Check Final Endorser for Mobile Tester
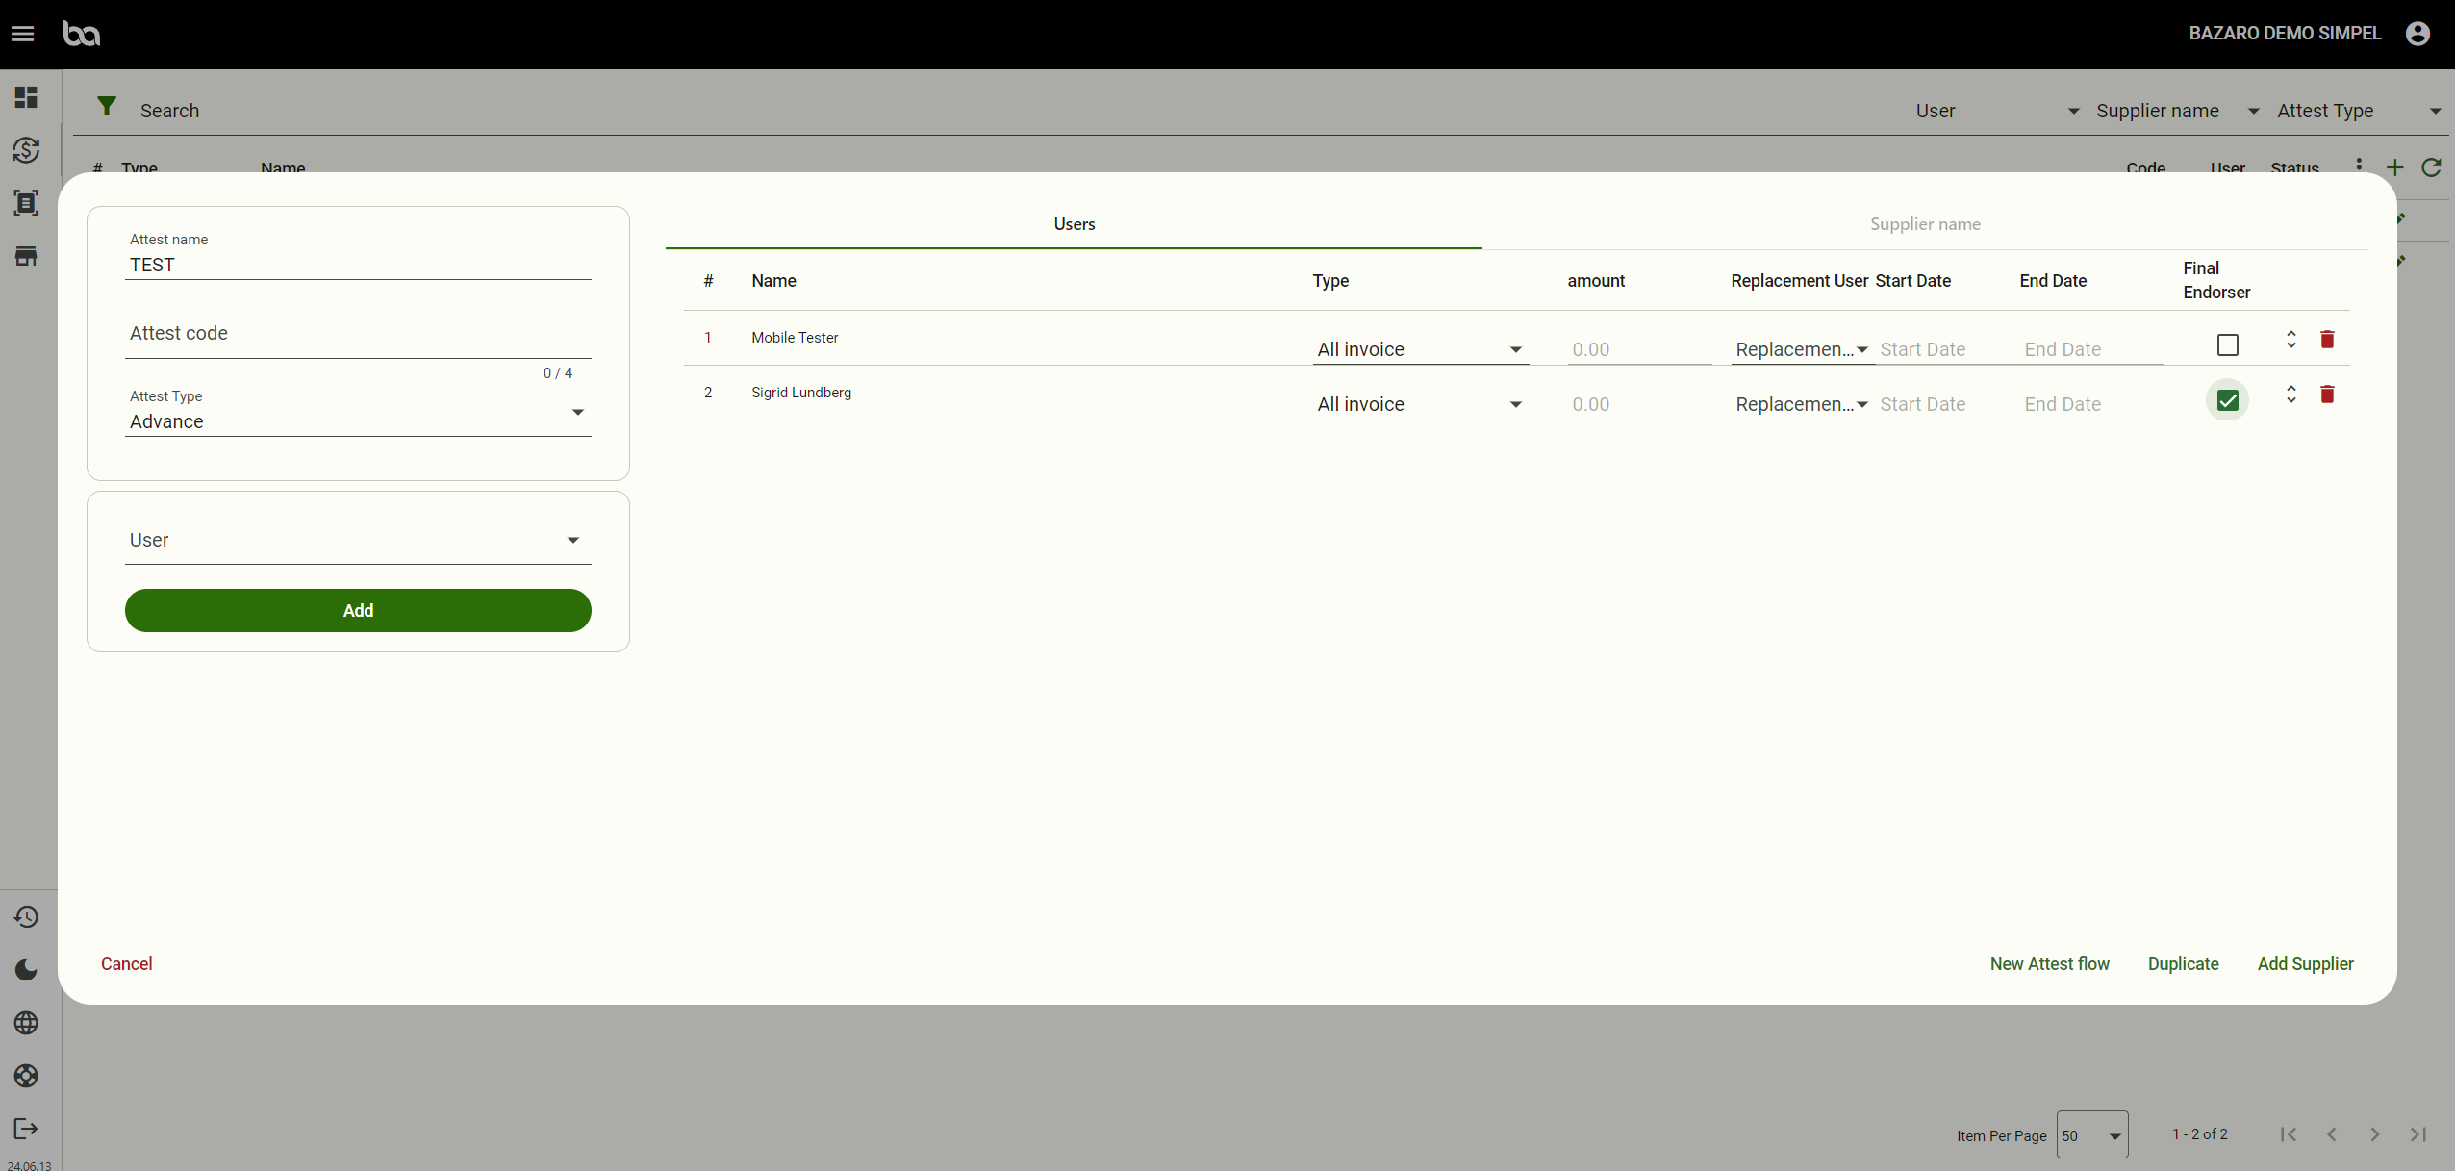This screenshot has height=1171, width=2455. click(x=2227, y=344)
